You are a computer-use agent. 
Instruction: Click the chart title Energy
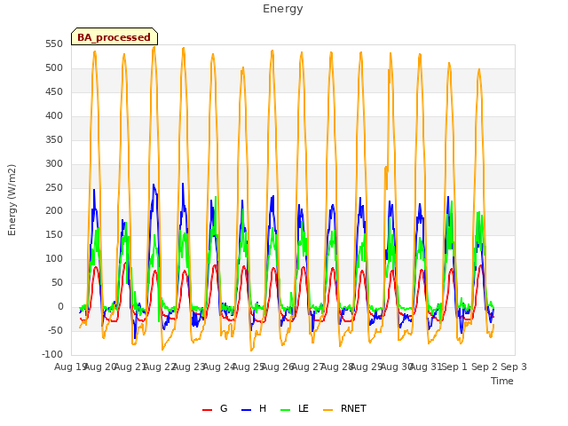(x=283, y=9)
